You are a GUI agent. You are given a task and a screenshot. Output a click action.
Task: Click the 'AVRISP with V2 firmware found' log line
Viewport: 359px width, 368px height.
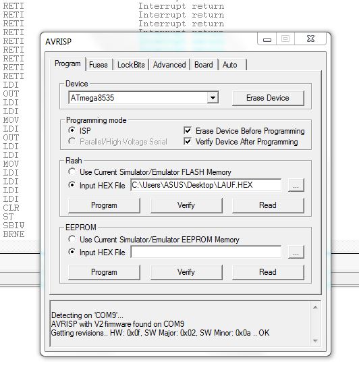tap(117, 324)
